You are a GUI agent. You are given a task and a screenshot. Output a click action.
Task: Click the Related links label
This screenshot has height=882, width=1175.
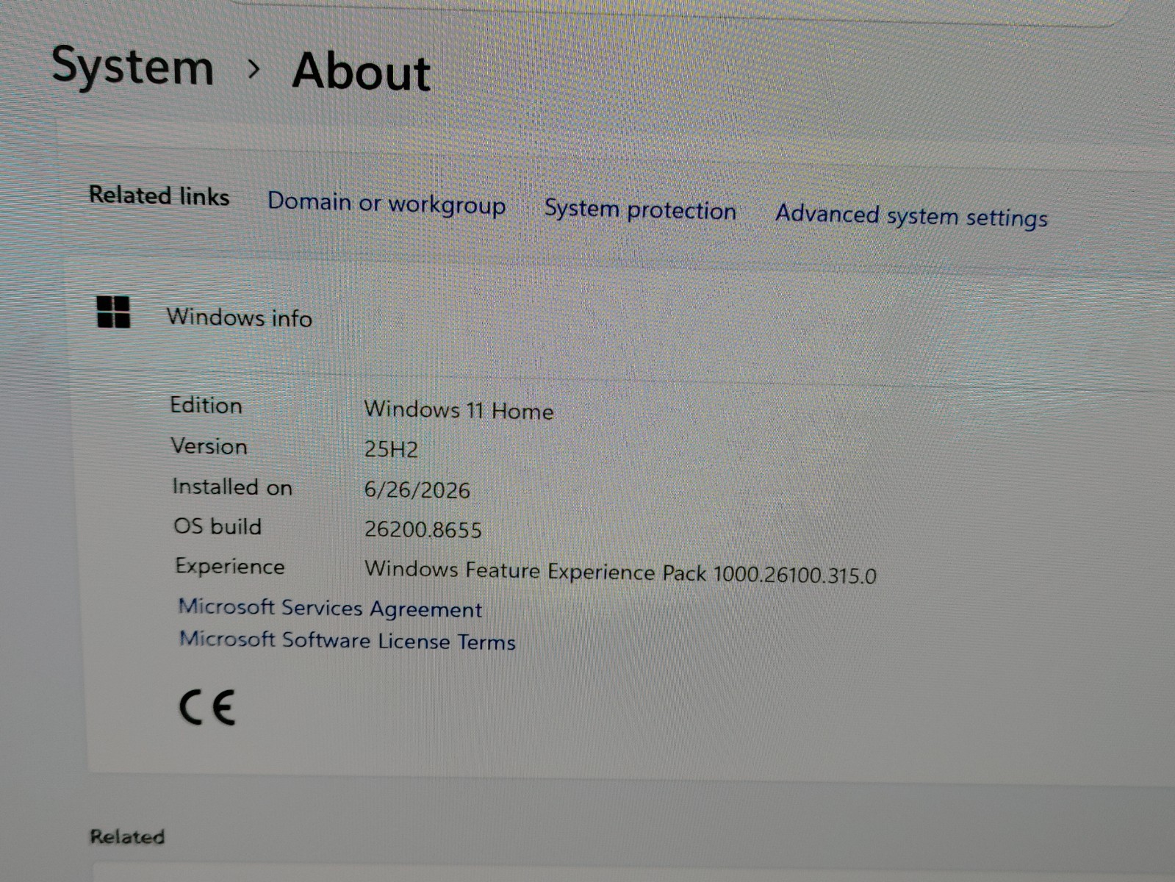(159, 196)
